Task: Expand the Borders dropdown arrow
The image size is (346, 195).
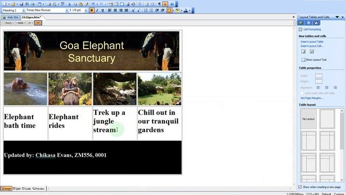Action: 174,10
